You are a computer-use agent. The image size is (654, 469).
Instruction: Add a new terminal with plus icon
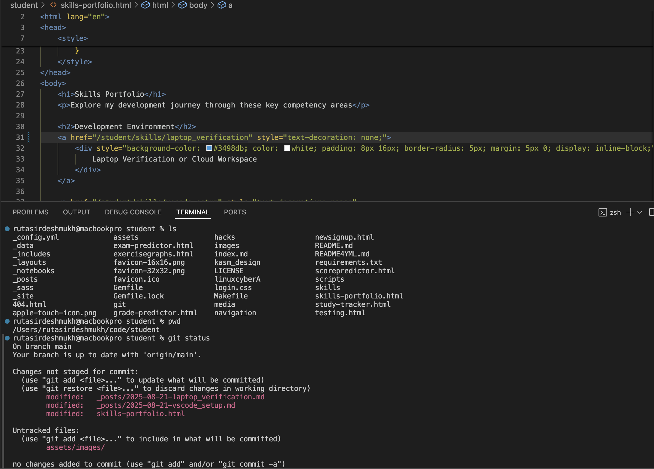click(630, 212)
